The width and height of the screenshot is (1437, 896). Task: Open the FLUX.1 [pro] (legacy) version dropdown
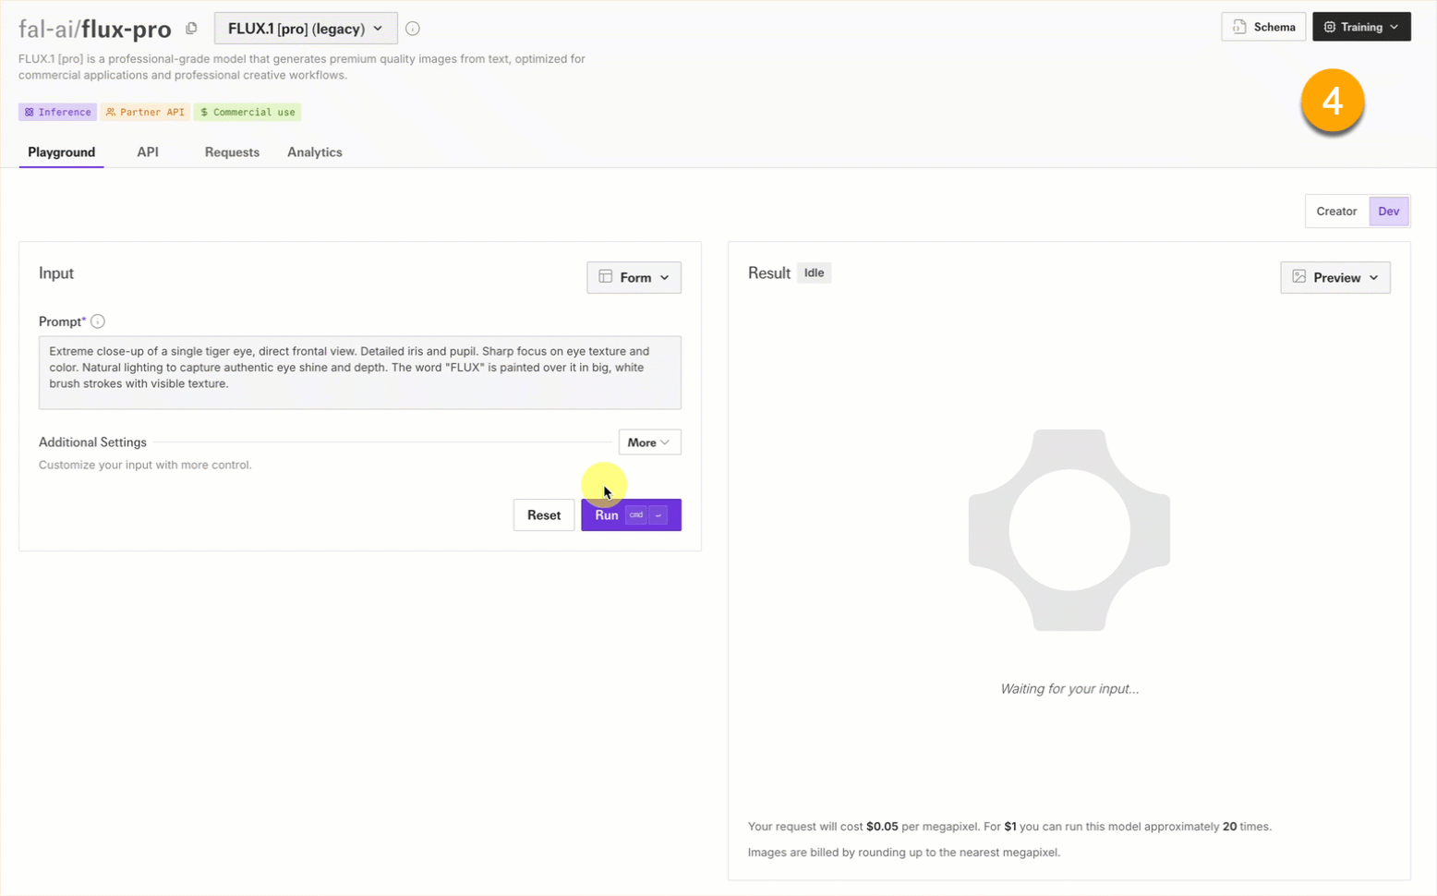pos(306,29)
